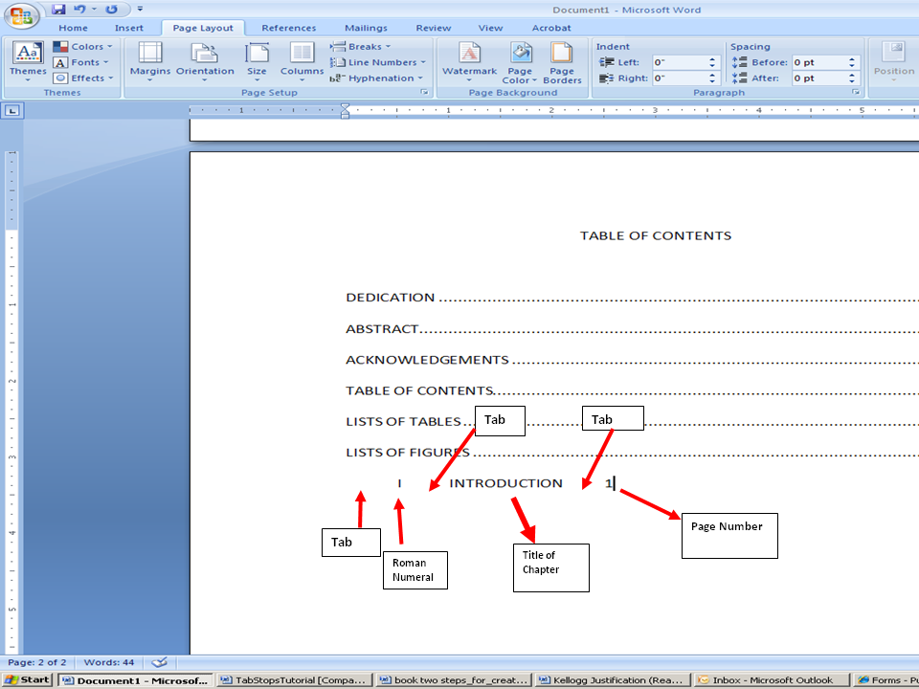Open the Watermark gallery
This screenshot has width=919, height=689.
coord(469,61)
